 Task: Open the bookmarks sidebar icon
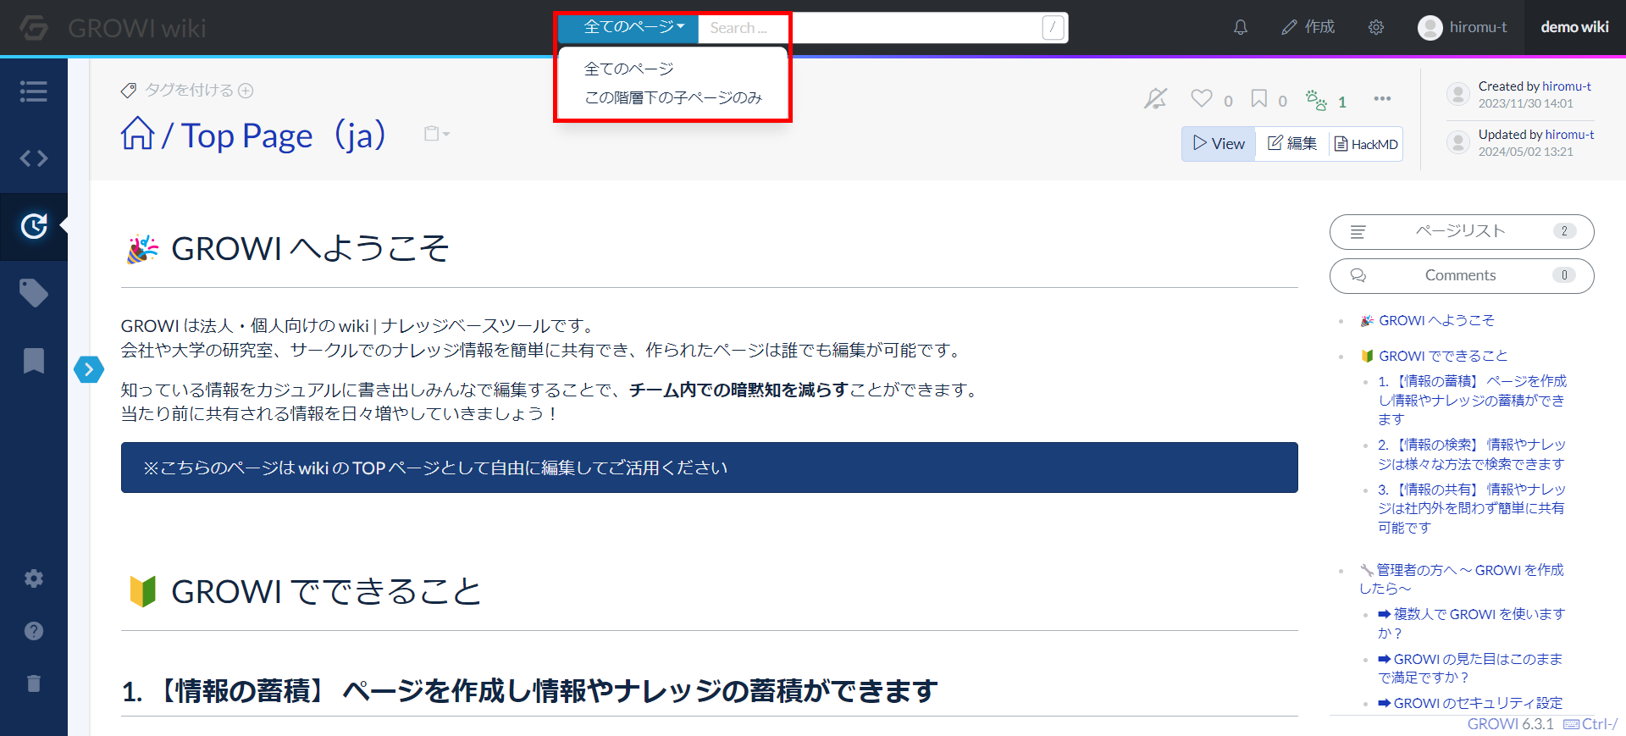click(34, 361)
